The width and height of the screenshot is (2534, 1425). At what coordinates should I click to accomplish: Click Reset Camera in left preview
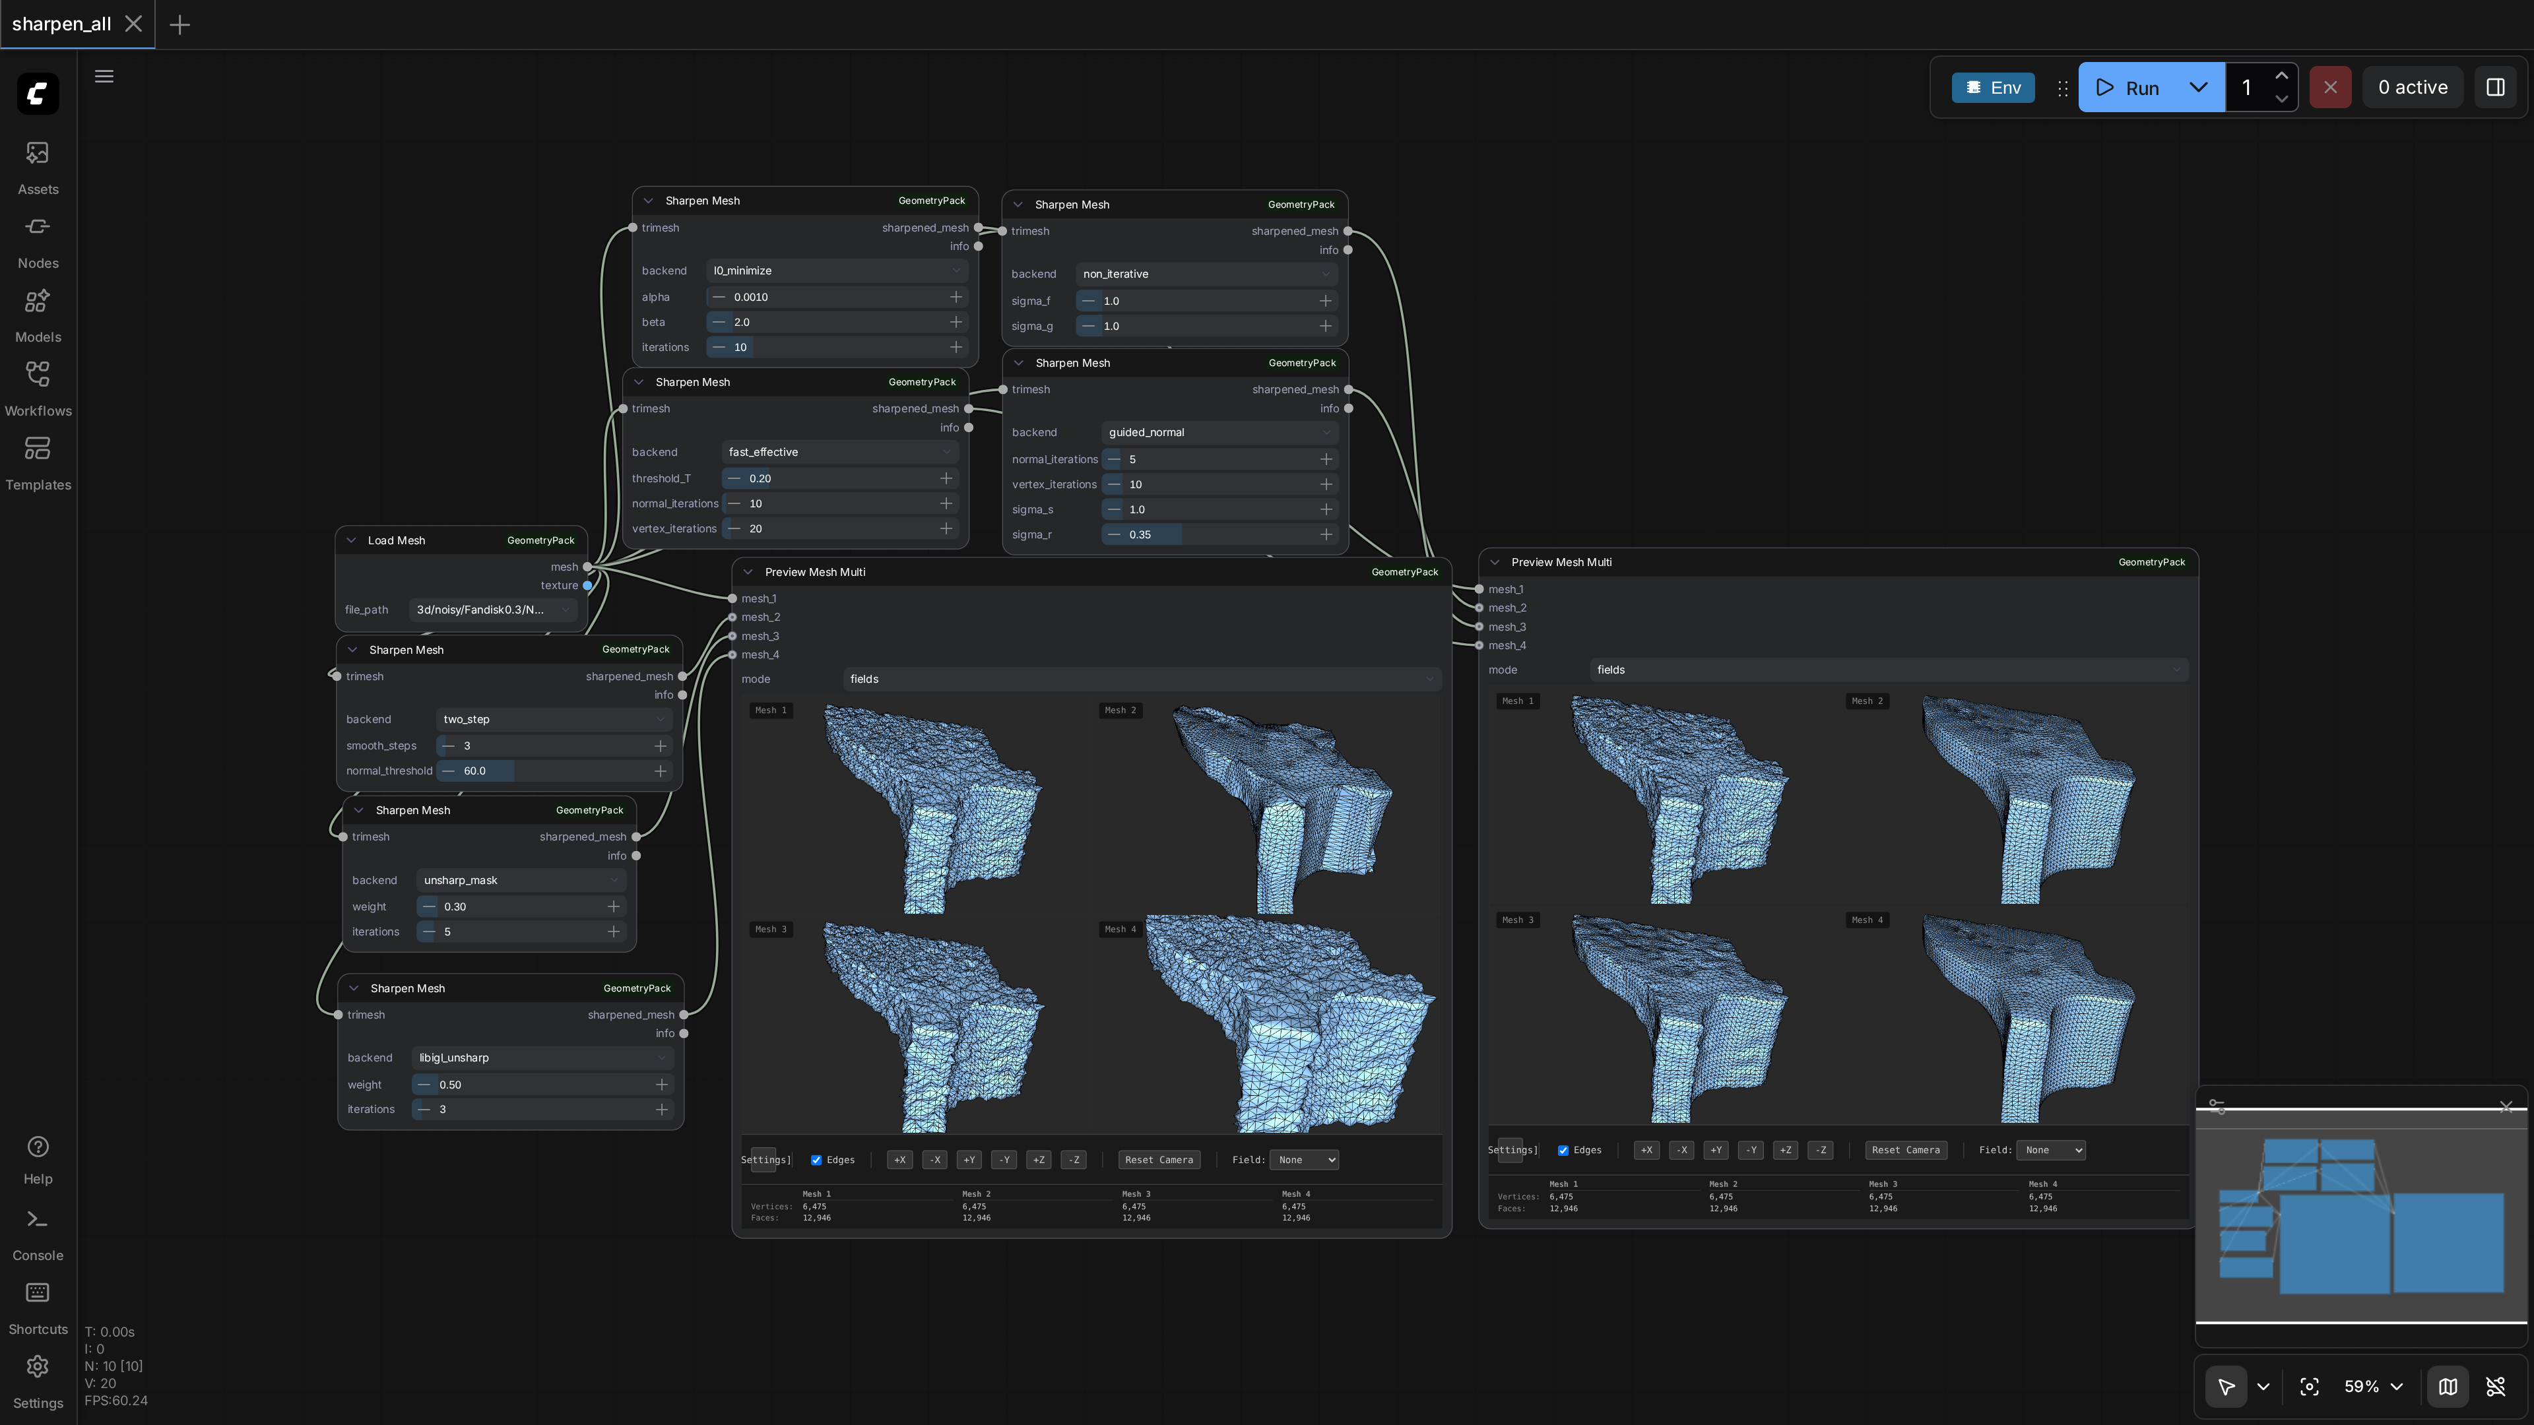point(1159,1160)
